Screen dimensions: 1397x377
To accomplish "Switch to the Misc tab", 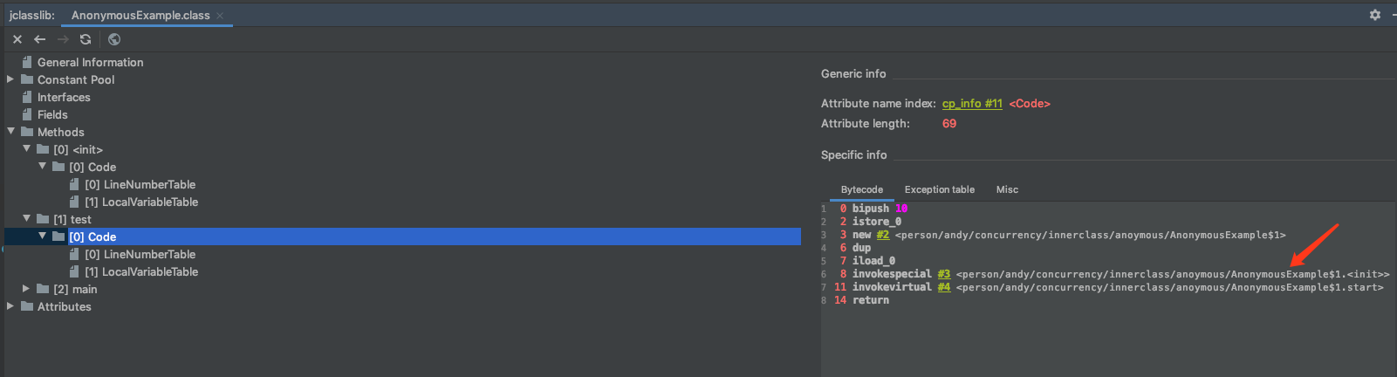I will coord(1007,189).
